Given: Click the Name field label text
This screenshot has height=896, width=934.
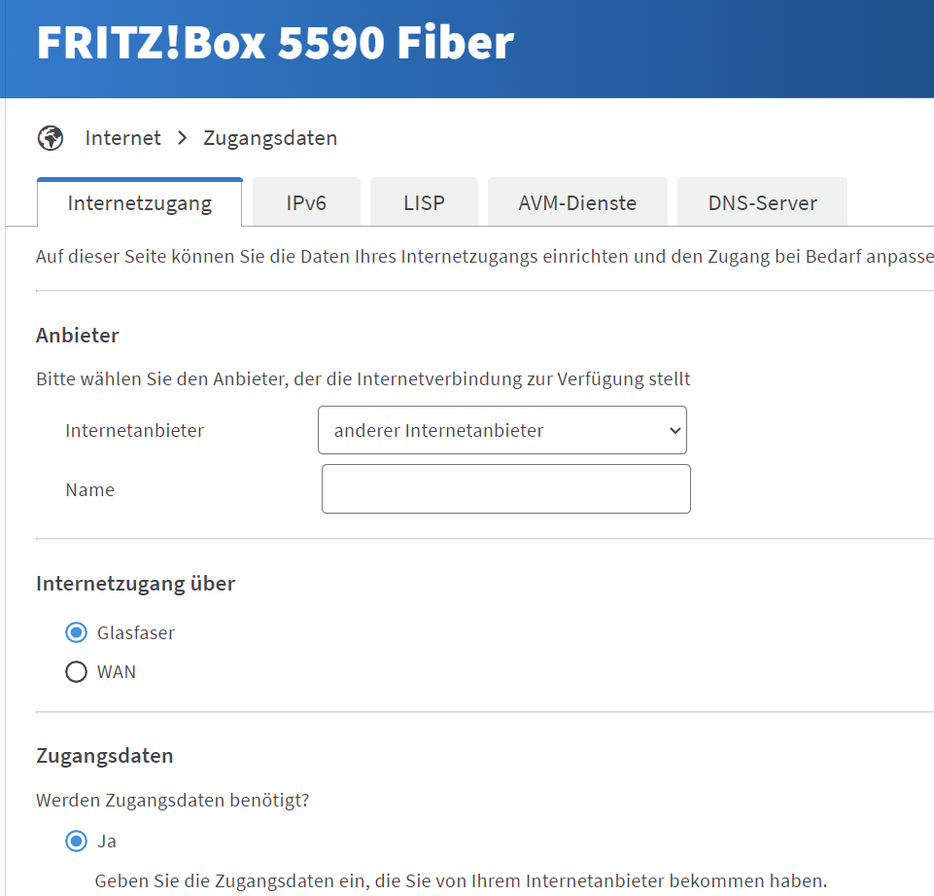Looking at the screenshot, I should coord(90,490).
